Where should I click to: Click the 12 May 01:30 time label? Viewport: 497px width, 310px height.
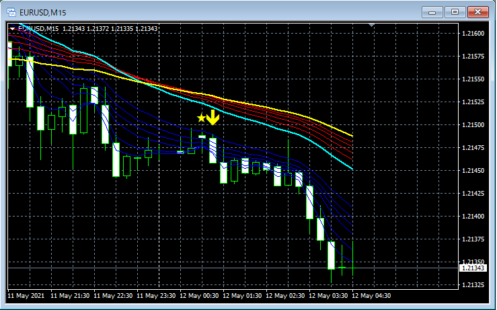point(243,296)
